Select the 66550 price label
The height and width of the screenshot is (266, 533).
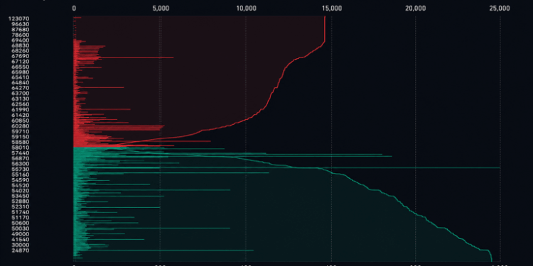[x=20, y=67]
